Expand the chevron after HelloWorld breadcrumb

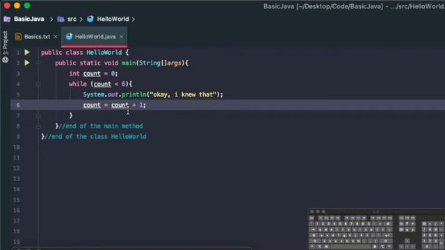click(x=133, y=19)
